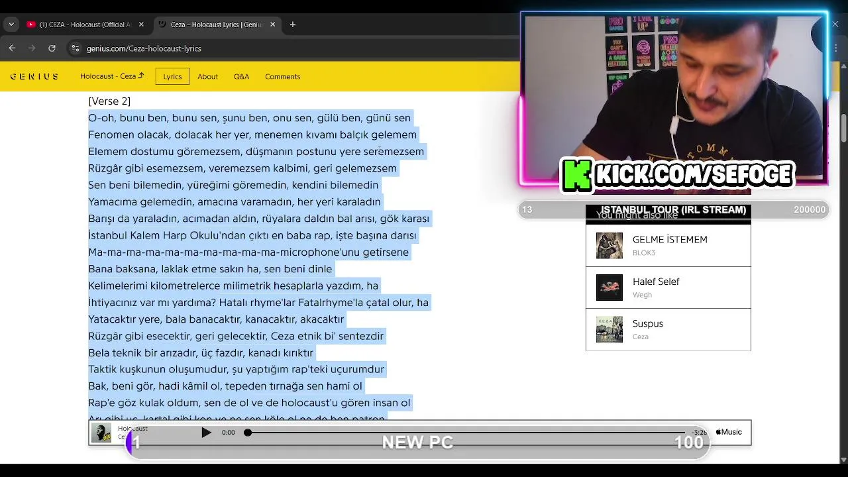Image resolution: width=848 pixels, height=477 pixels.
Task: Click lyric line starting 'Elemem dostumu'
Action: click(256, 152)
